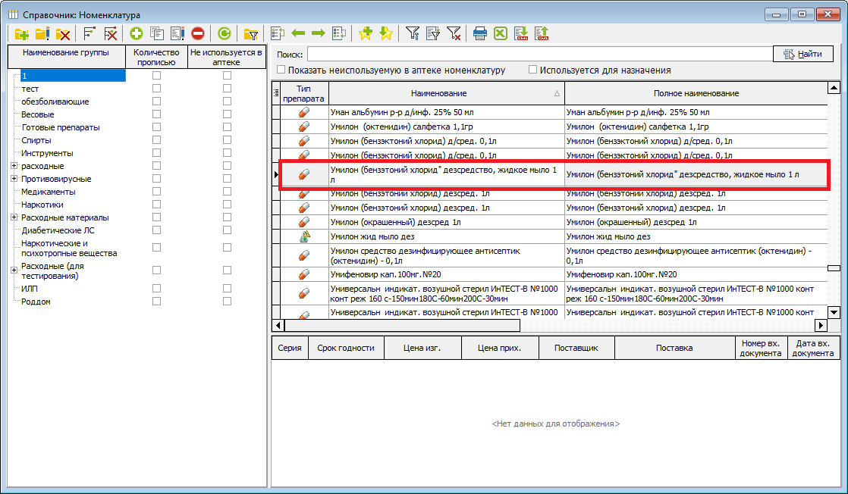Viewport: 848px width, 494px height.
Task: Click grid vertical scrollbar down arrow
Action: (x=834, y=312)
